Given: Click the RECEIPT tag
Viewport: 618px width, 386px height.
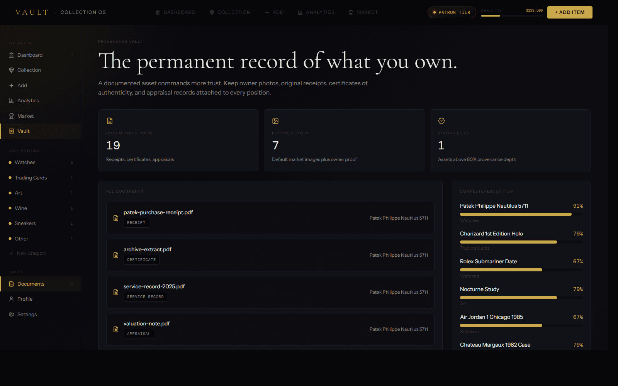Looking at the screenshot, I should (136, 223).
